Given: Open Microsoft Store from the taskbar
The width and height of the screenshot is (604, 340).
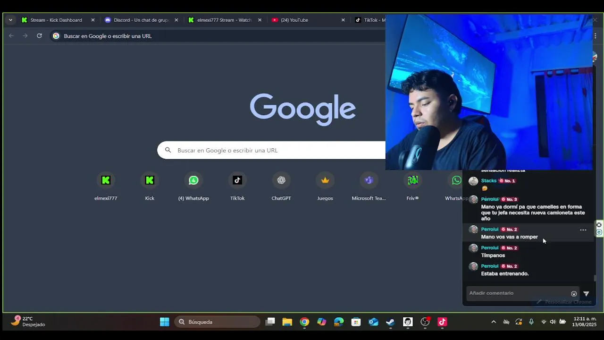Looking at the screenshot, I should [356, 322].
